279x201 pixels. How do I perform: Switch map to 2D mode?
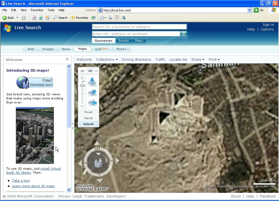point(82,71)
